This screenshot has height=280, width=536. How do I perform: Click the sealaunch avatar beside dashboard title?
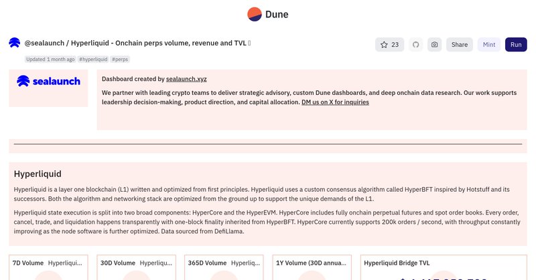(x=14, y=43)
